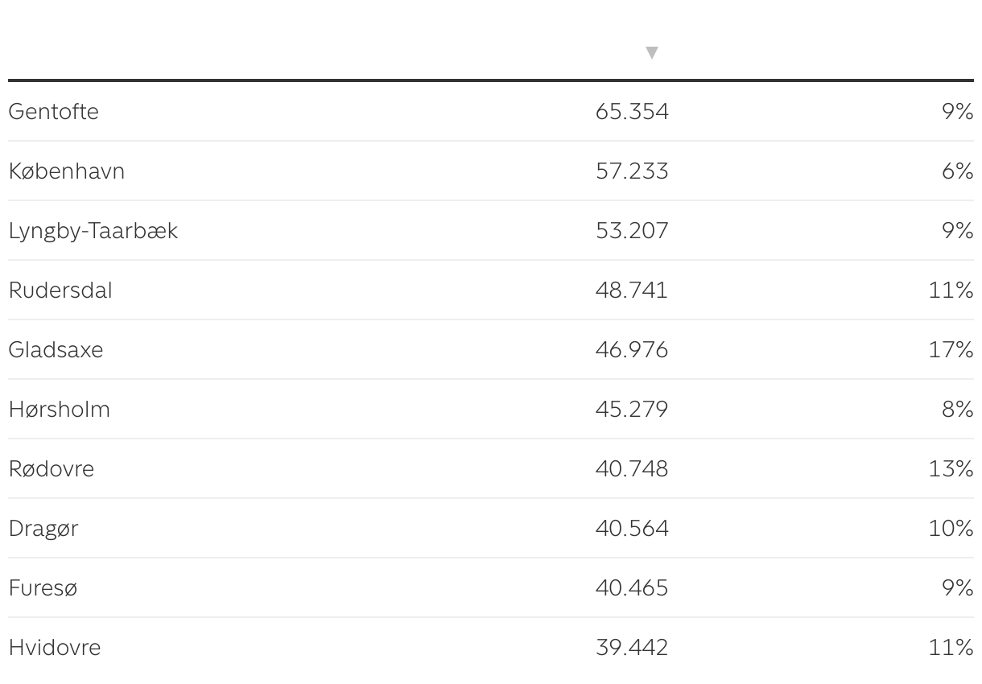Select the Rødovre municipality name
982x684 pixels.
[52, 468]
